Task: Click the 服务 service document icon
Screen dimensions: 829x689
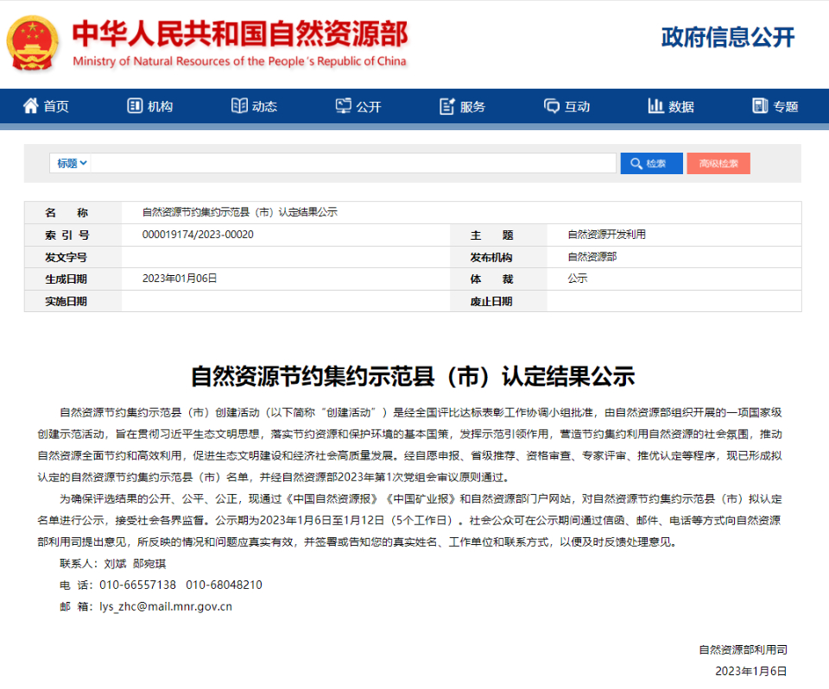Action: 447,106
